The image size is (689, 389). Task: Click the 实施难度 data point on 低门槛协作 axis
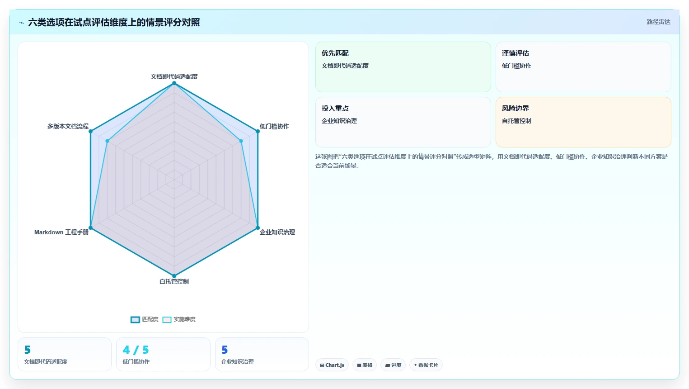click(x=241, y=141)
